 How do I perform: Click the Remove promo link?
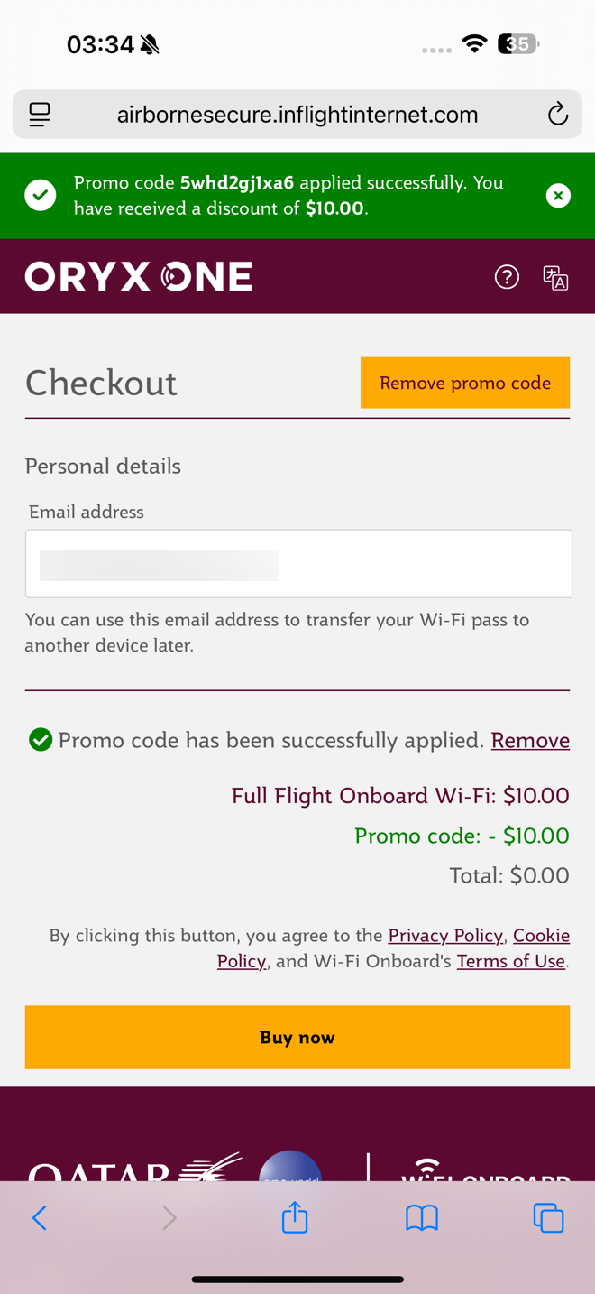530,741
